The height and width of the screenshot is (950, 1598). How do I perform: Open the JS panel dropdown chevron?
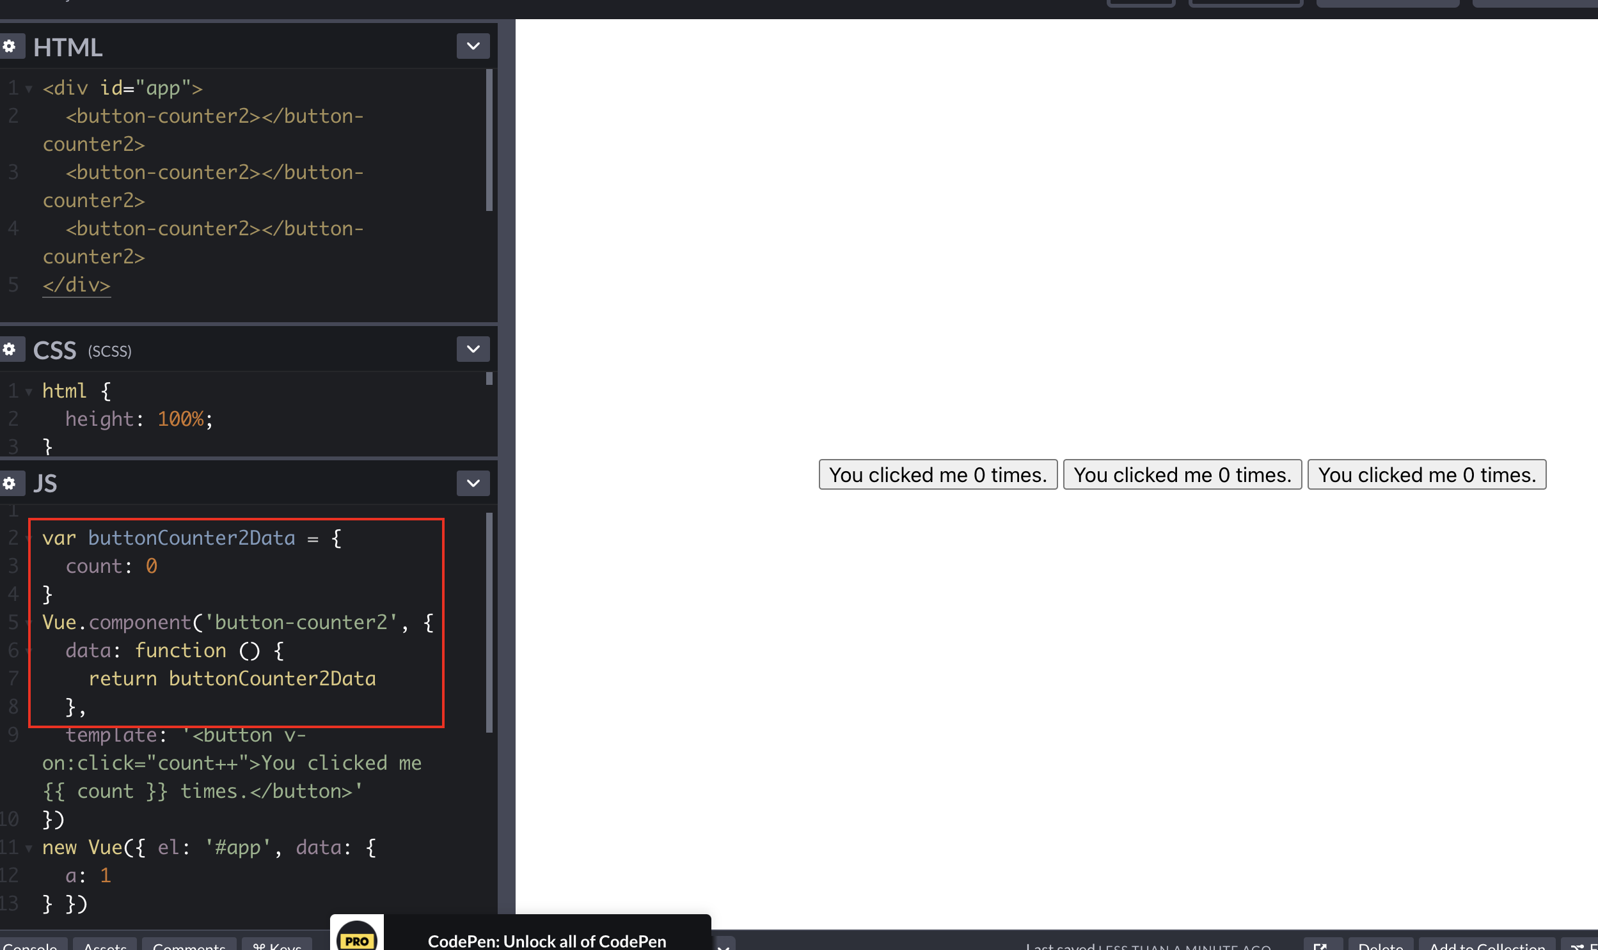tap(473, 483)
